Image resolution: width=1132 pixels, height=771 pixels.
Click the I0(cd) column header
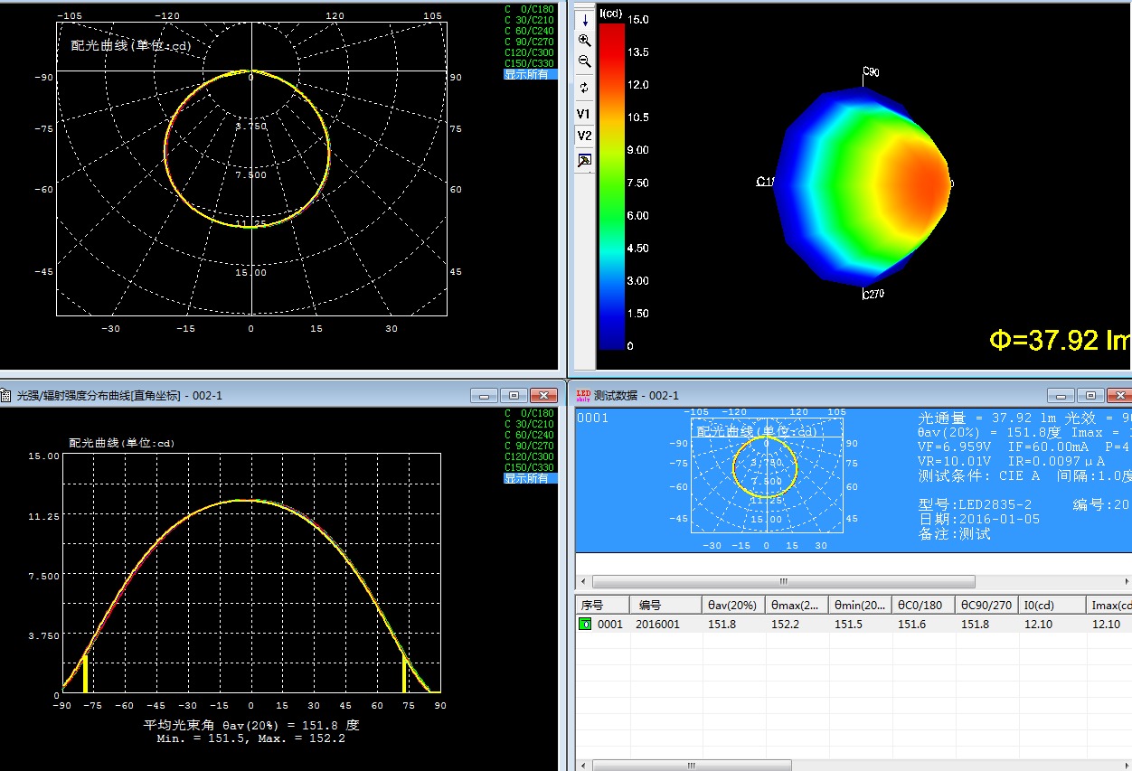1051,605
